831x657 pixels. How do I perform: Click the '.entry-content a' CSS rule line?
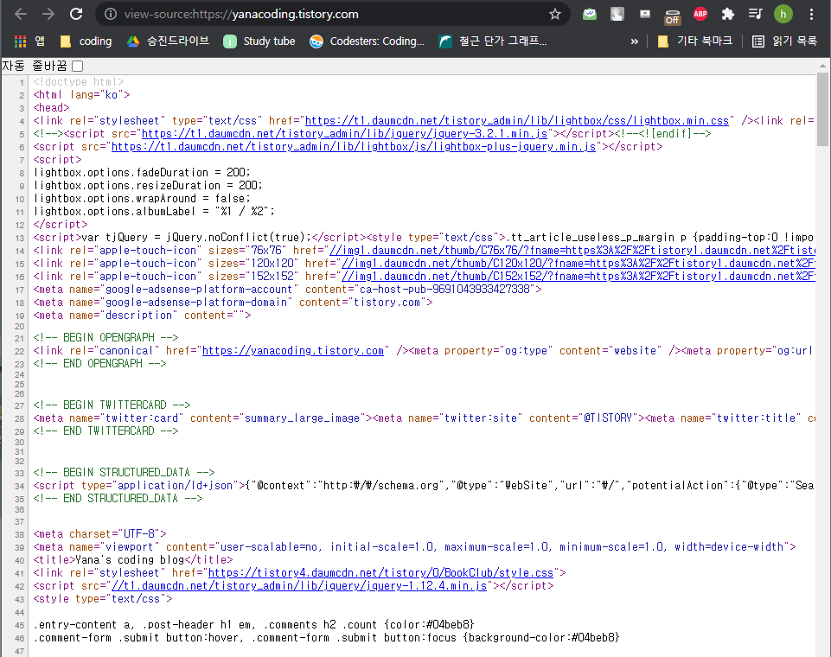pyautogui.click(x=254, y=625)
